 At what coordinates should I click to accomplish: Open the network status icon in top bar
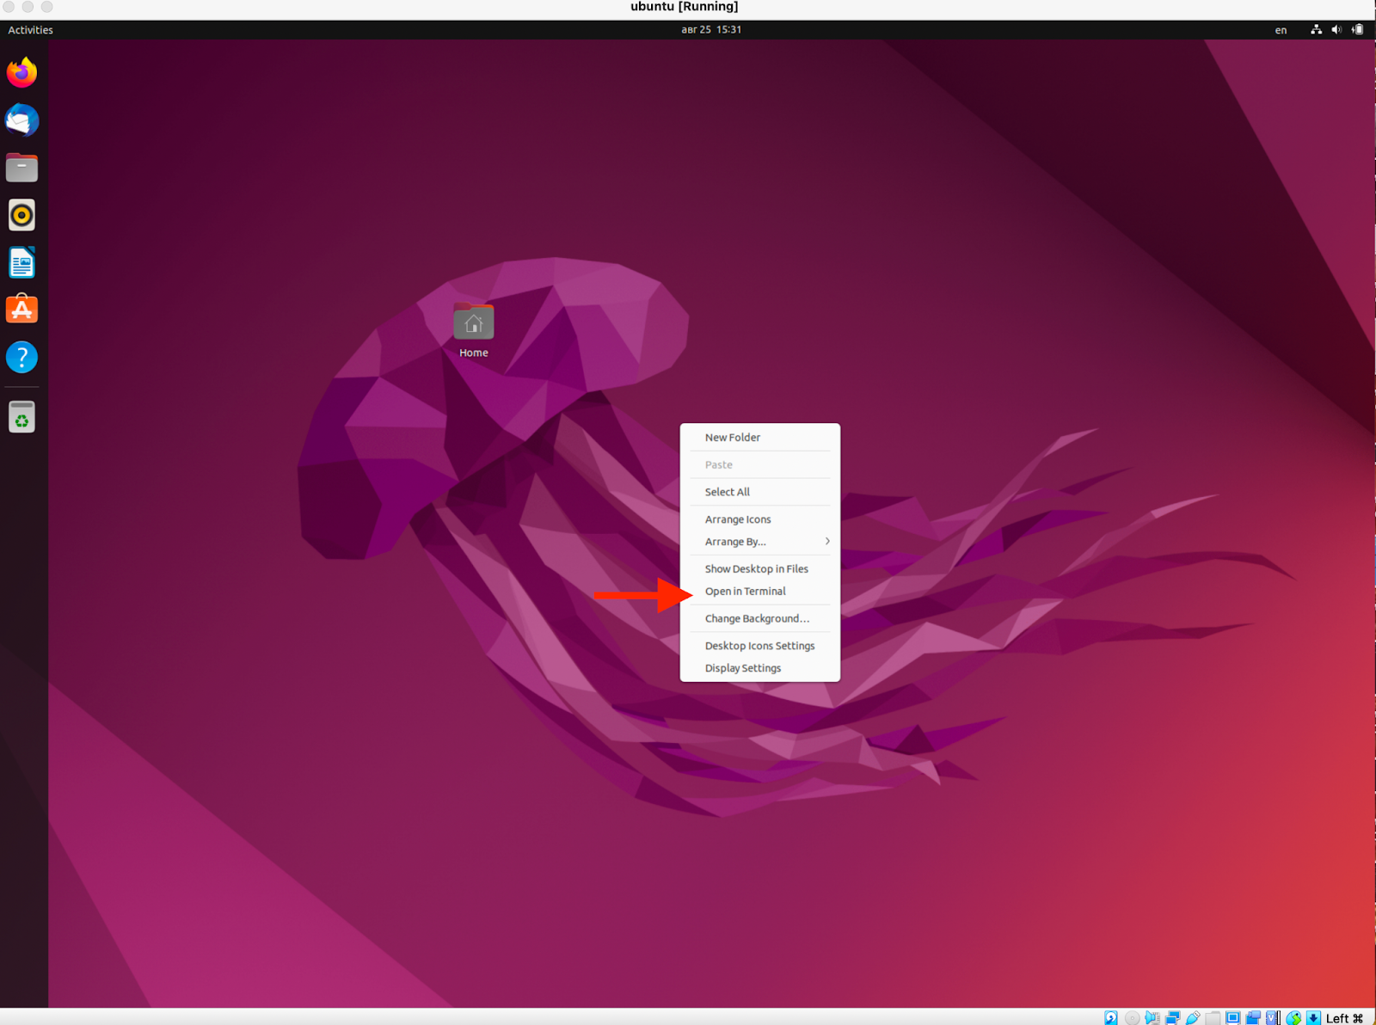pos(1316,30)
